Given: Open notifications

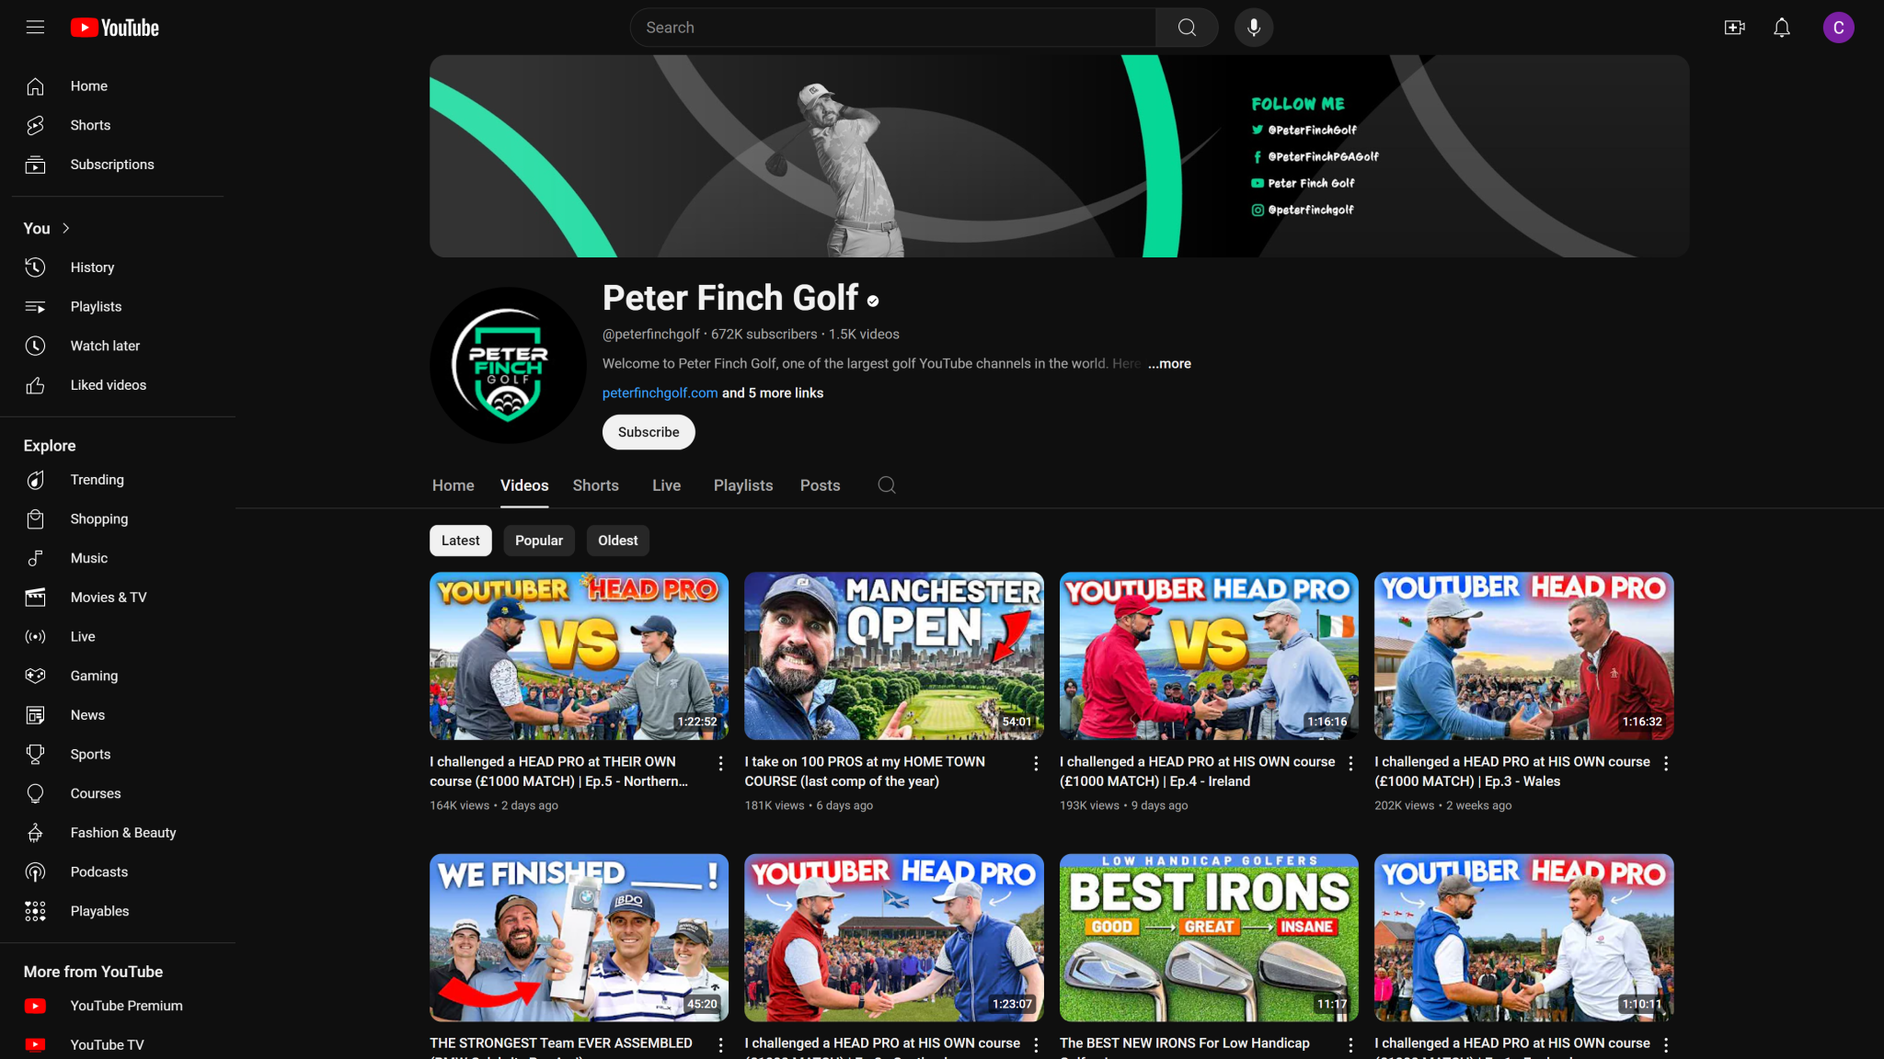Looking at the screenshot, I should (1781, 28).
